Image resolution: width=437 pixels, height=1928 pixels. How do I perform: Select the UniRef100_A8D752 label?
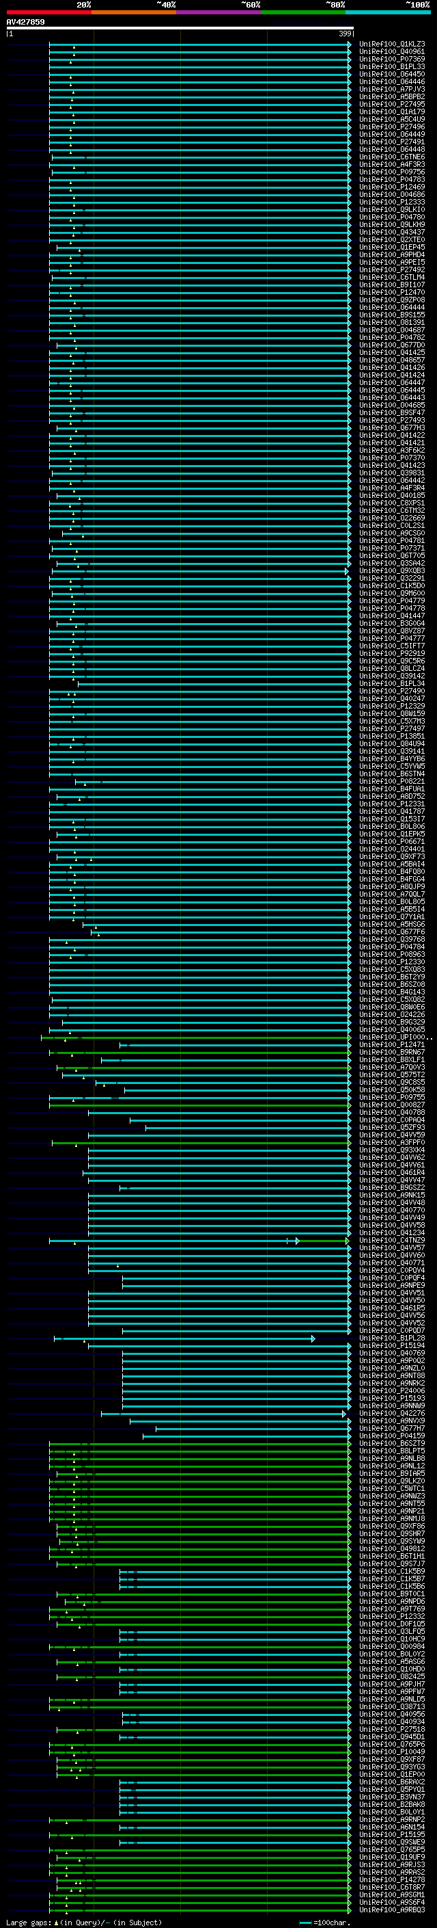(392, 796)
